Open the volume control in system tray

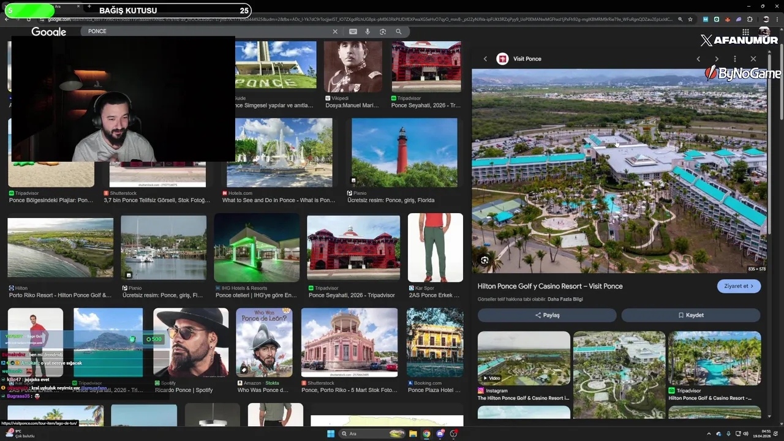(x=745, y=434)
